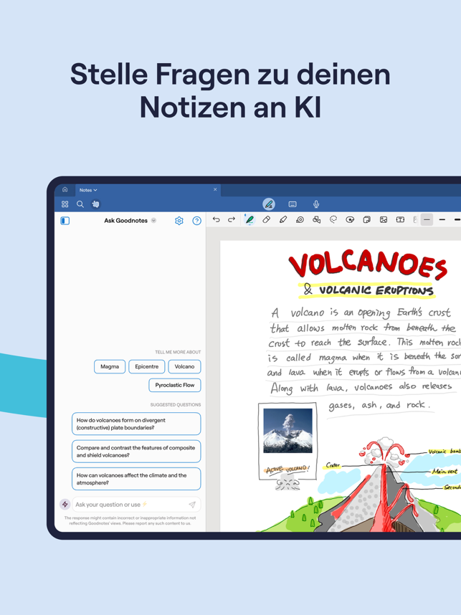Open search with the magnifier icon
Viewport: 461px width, 615px height.
click(x=80, y=204)
